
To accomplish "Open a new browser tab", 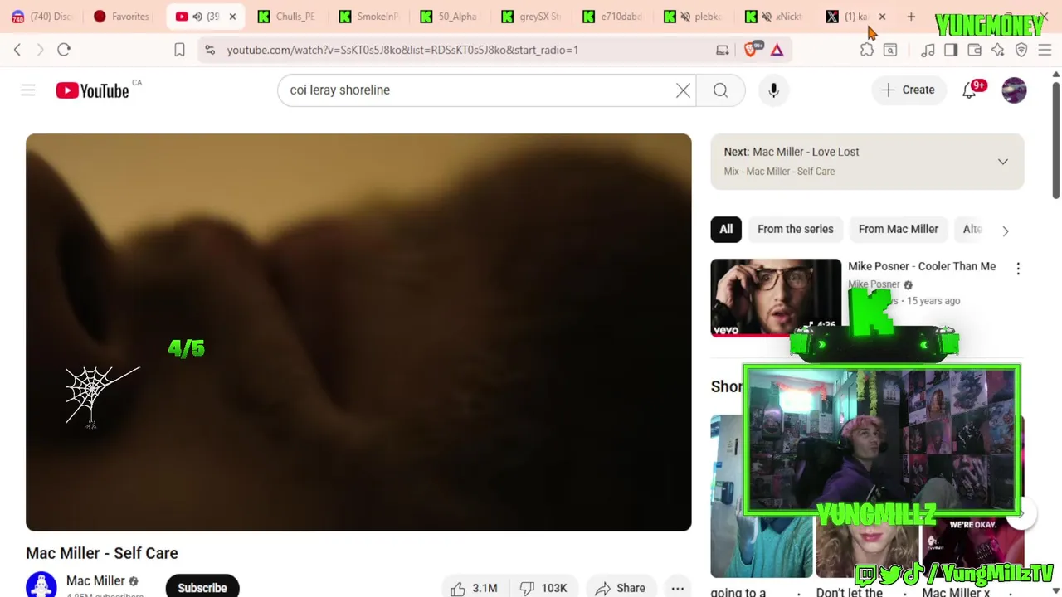I will pyautogui.click(x=911, y=17).
